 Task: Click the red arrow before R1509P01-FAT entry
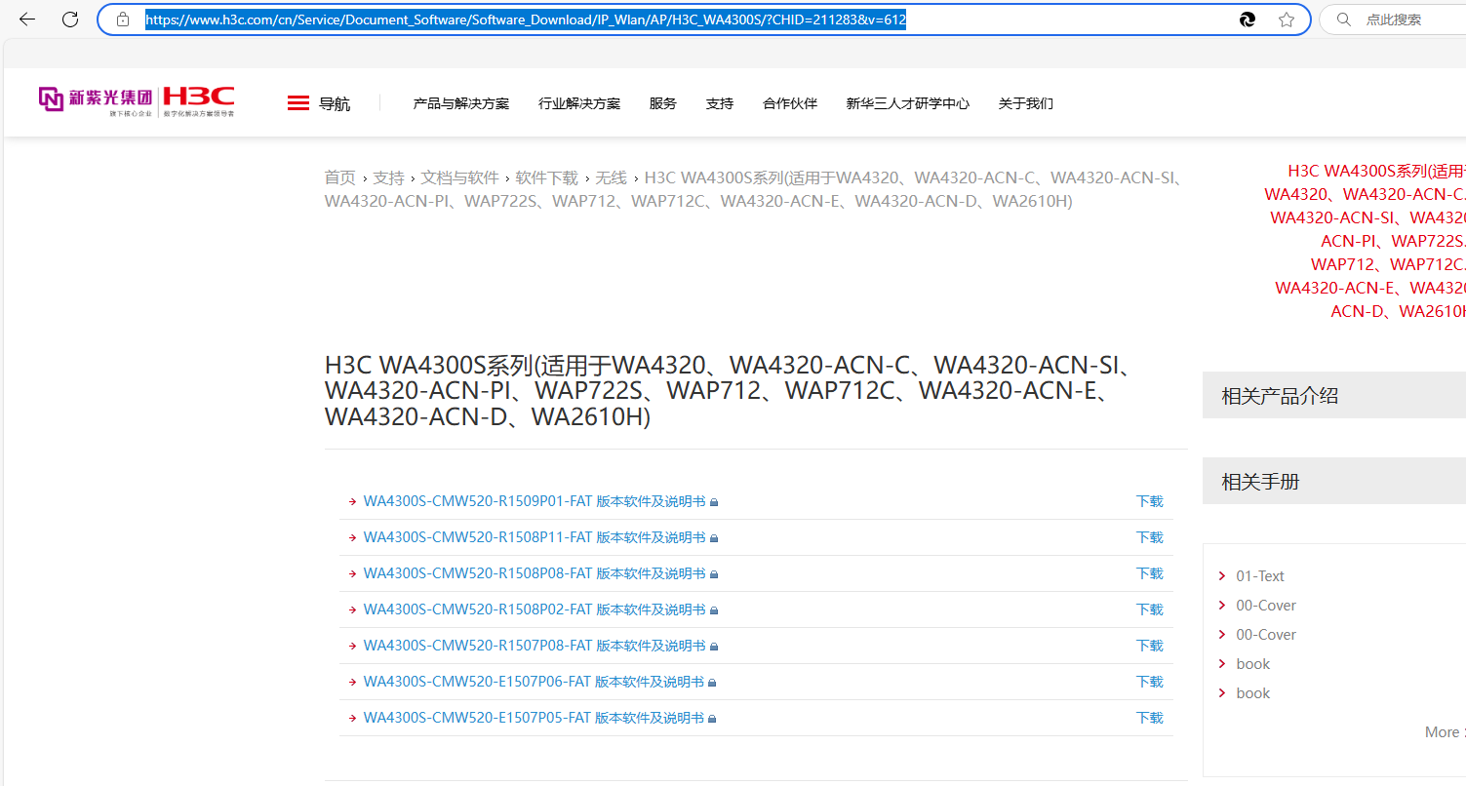click(352, 502)
